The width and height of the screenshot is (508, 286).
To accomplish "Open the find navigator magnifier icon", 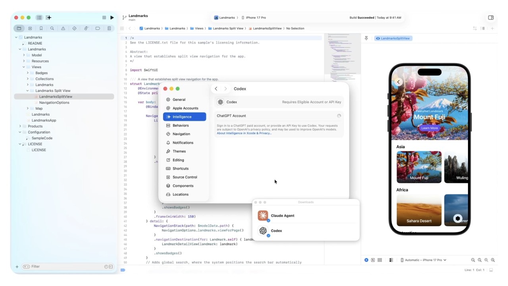I will (52, 29).
